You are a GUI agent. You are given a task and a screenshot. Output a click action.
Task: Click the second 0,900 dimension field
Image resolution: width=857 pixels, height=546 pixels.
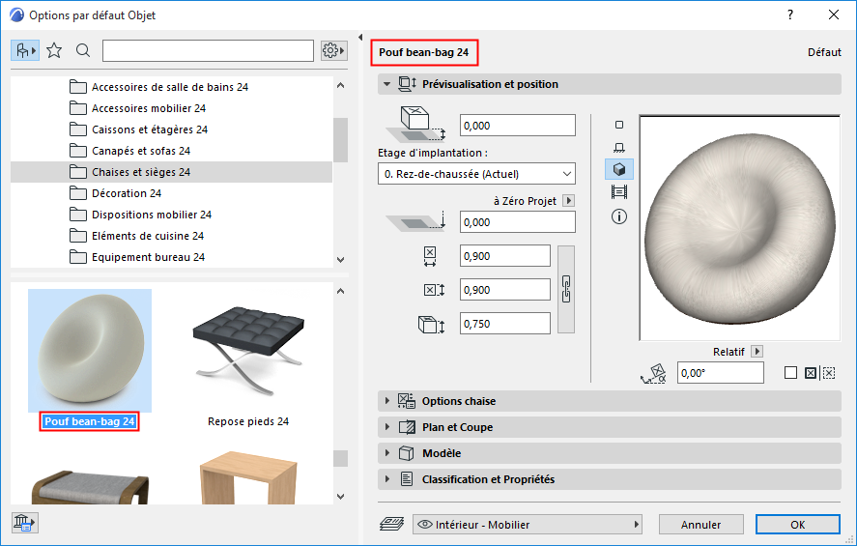505,290
